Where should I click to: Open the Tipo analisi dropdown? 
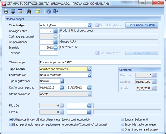coord(89,69)
